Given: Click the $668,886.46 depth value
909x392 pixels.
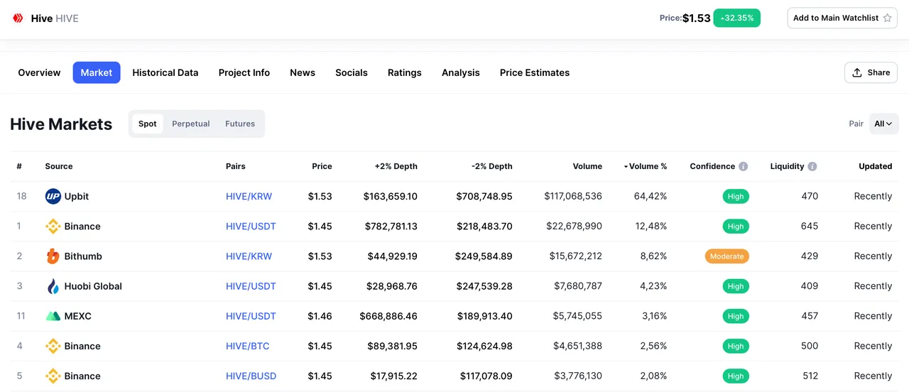Looking at the screenshot, I should [388, 316].
